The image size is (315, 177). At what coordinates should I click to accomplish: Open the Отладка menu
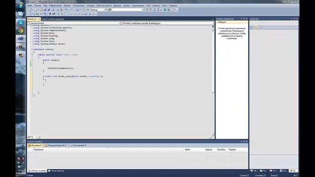click(91, 5)
